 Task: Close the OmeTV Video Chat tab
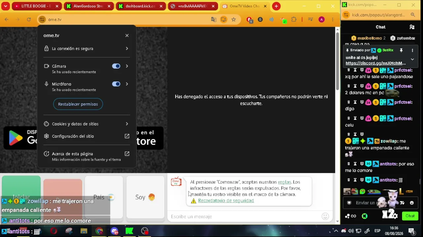265,6
